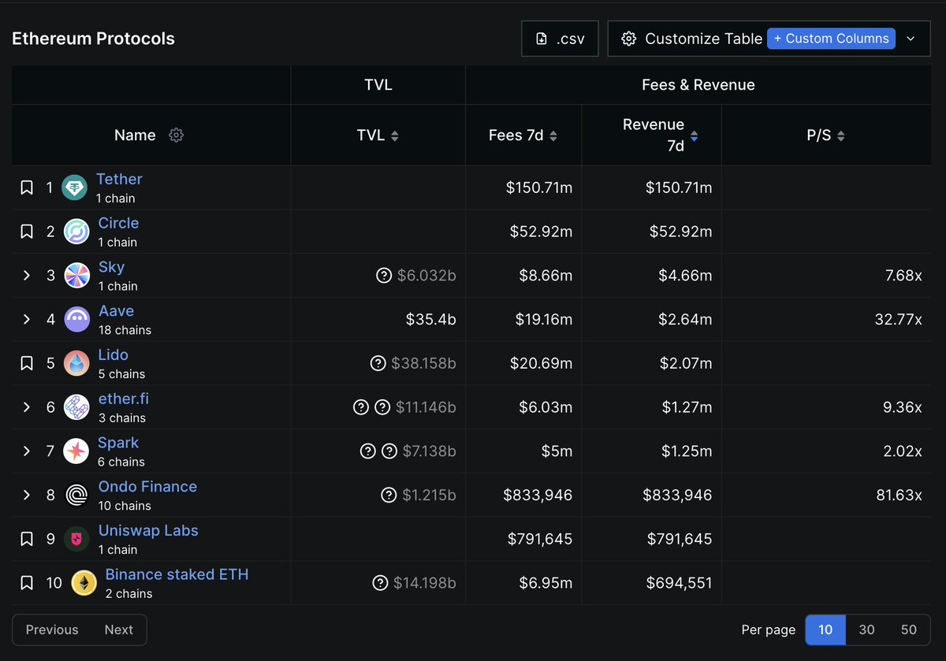Click the Aave protocol logo
The image size is (946, 661).
(x=76, y=319)
